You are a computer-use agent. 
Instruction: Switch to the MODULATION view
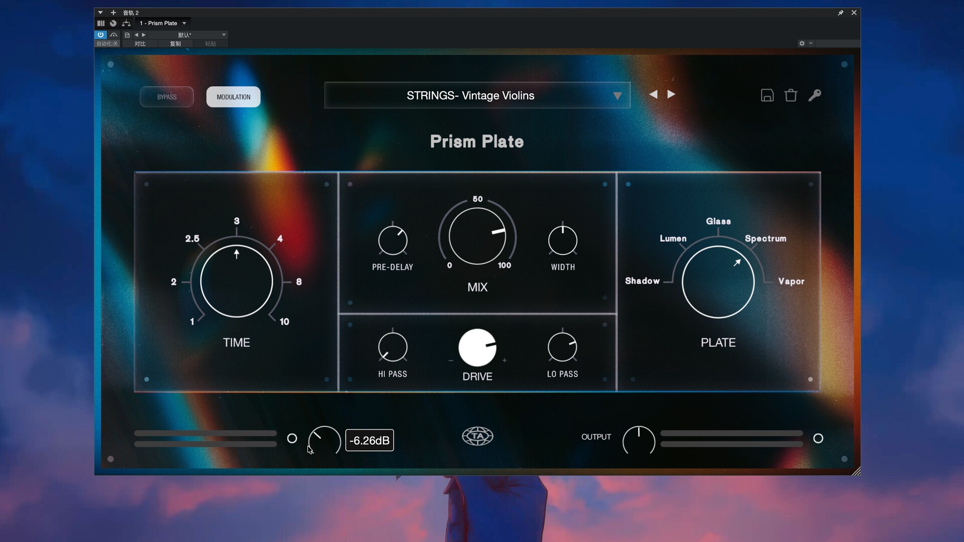(x=233, y=96)
